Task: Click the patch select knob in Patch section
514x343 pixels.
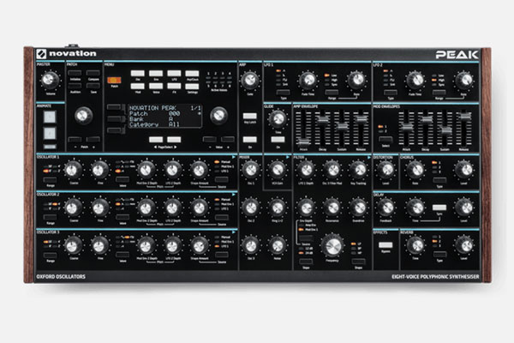Action: (83, 115)
